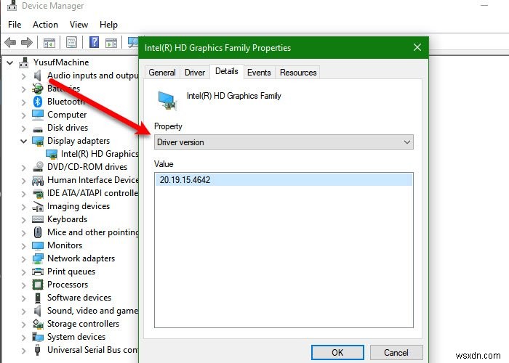
Task: Open the Action menu
Action: click(x=45, y=25)
